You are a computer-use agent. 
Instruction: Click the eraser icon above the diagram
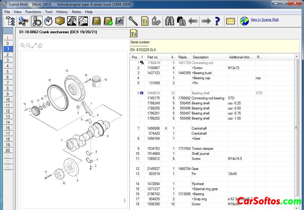click(x=40, y=46)
